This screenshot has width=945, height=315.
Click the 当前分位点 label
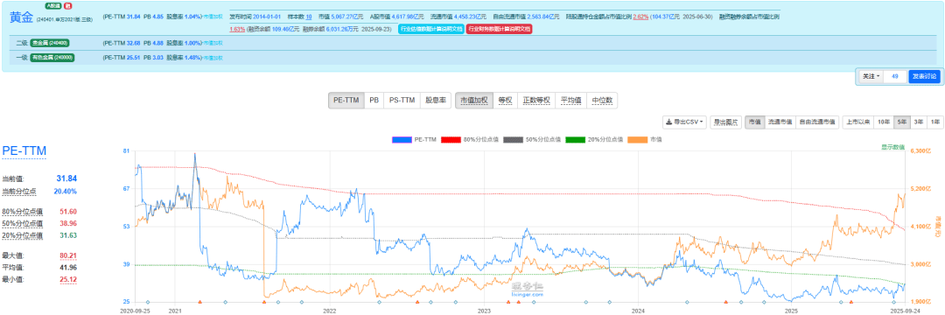[x=18, y=191]
